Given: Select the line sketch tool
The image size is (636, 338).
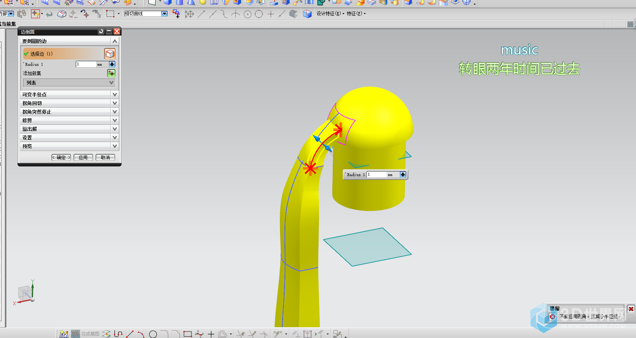Looking at the screenshot, I should tap(130, 334).
